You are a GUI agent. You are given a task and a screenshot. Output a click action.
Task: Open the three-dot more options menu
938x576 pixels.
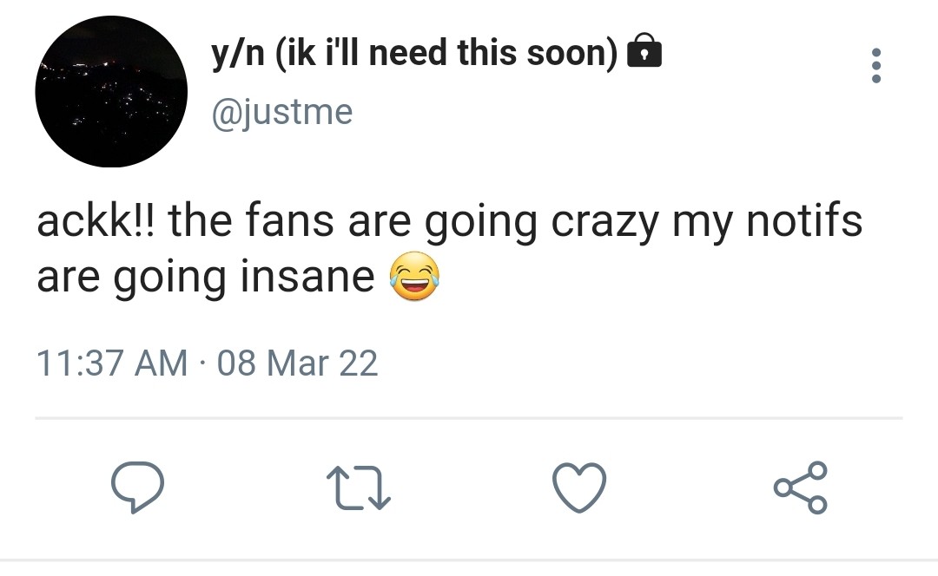pos(876,66)
